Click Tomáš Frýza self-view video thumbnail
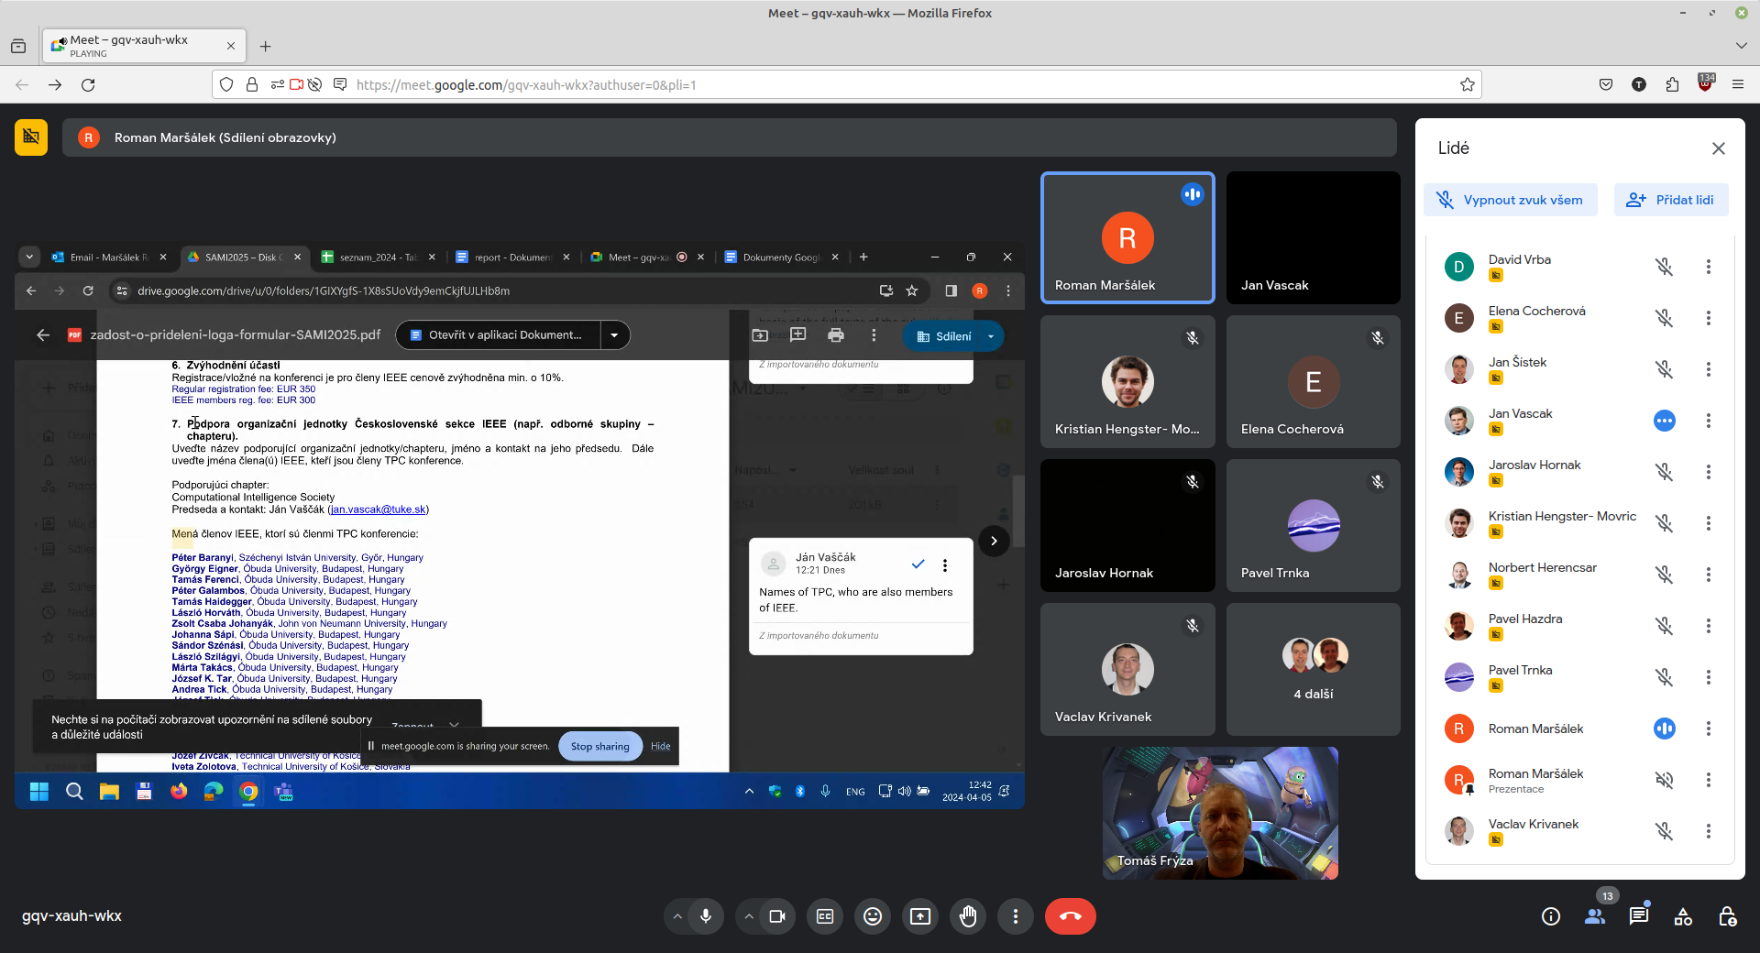Viewport: 1760px width, 953px height. tap(1220, 813)
